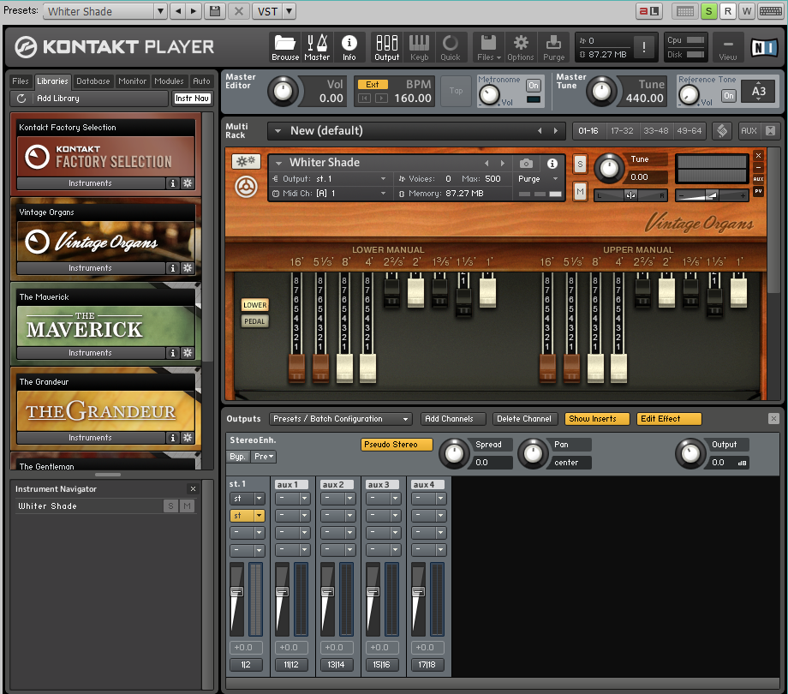The width and height of the screenshot is (788, 694).
Task: Open the Midi Ch dropdown
Action: click(329, 194)
